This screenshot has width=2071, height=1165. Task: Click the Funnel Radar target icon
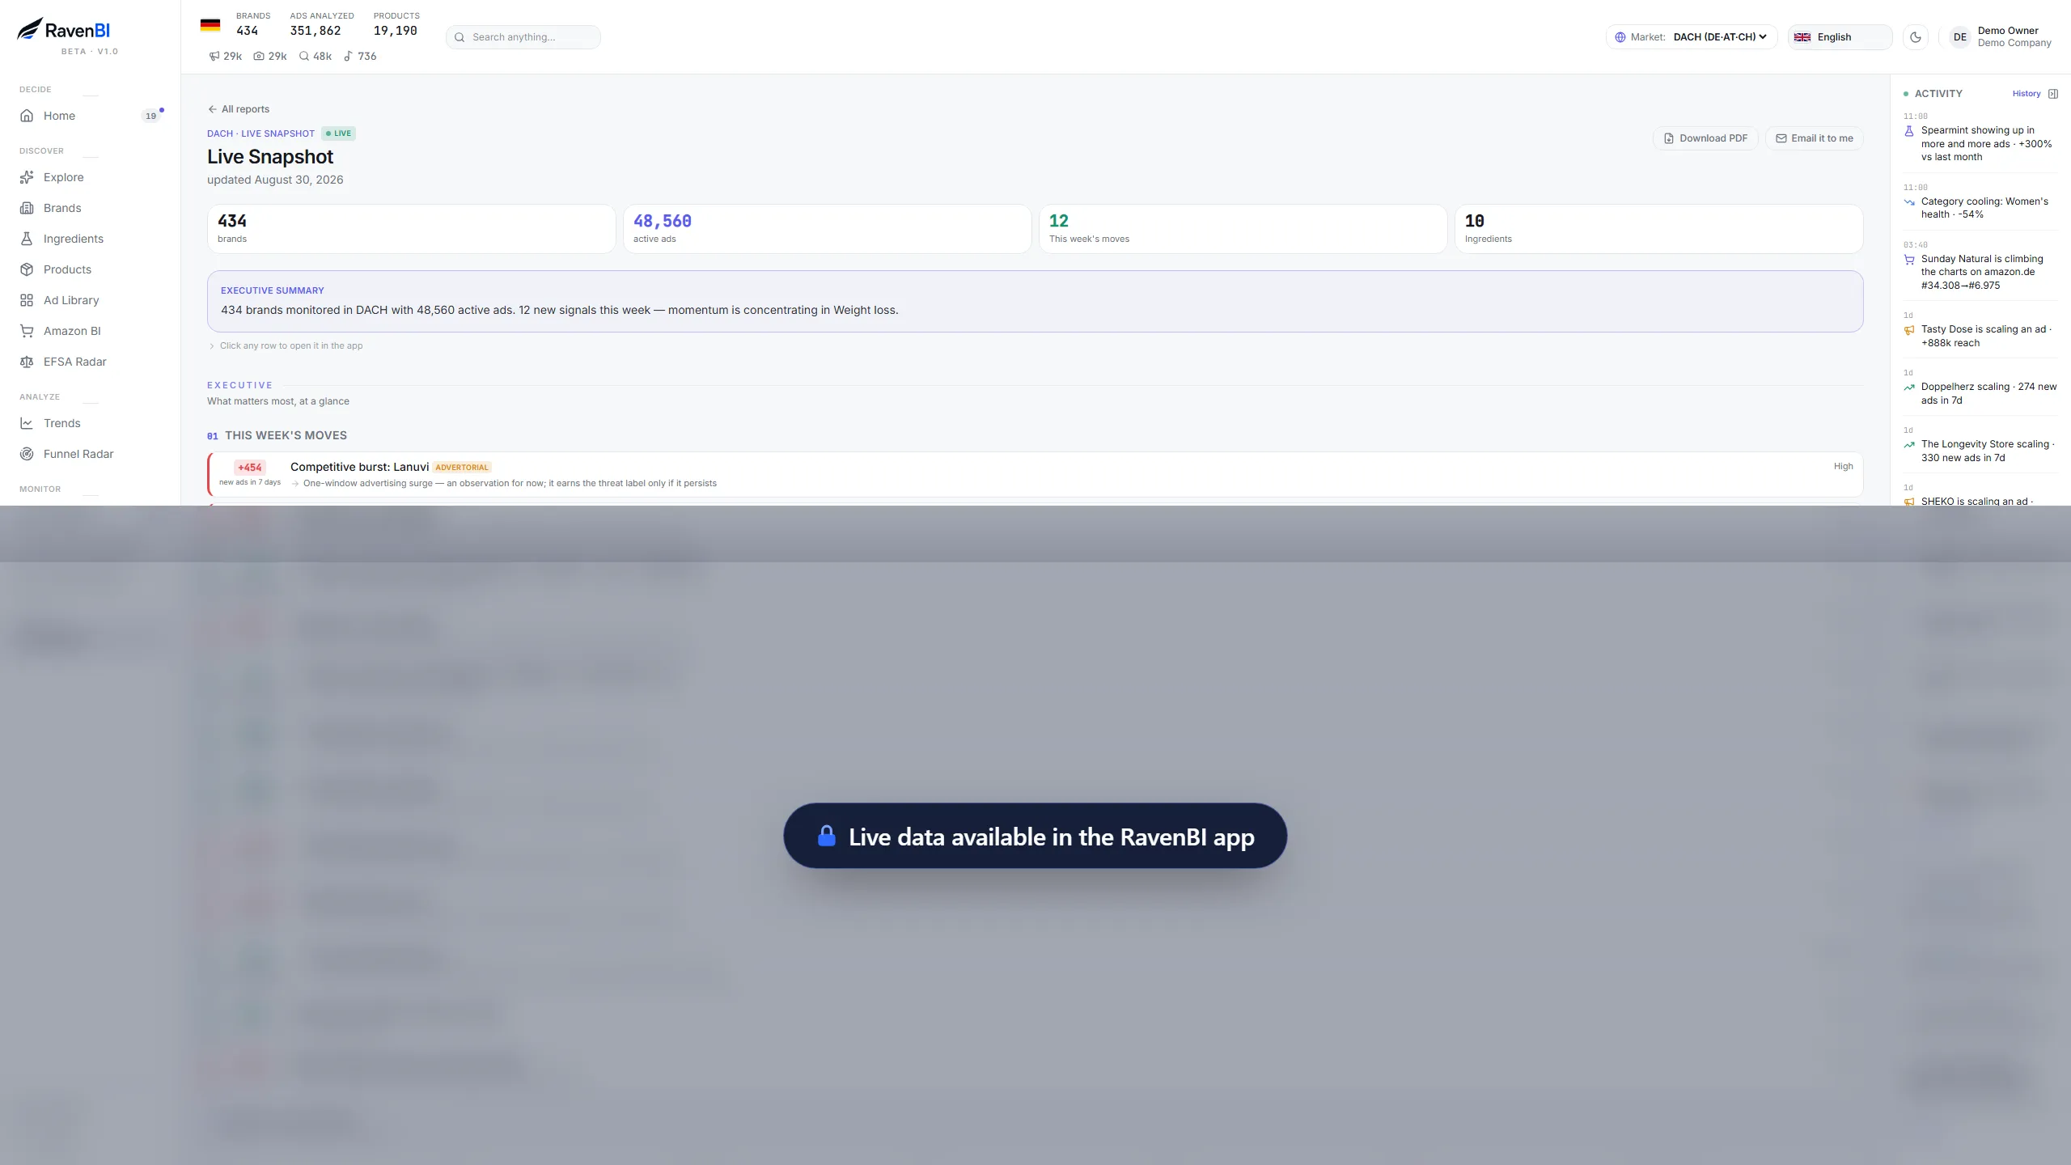point(27,454)
